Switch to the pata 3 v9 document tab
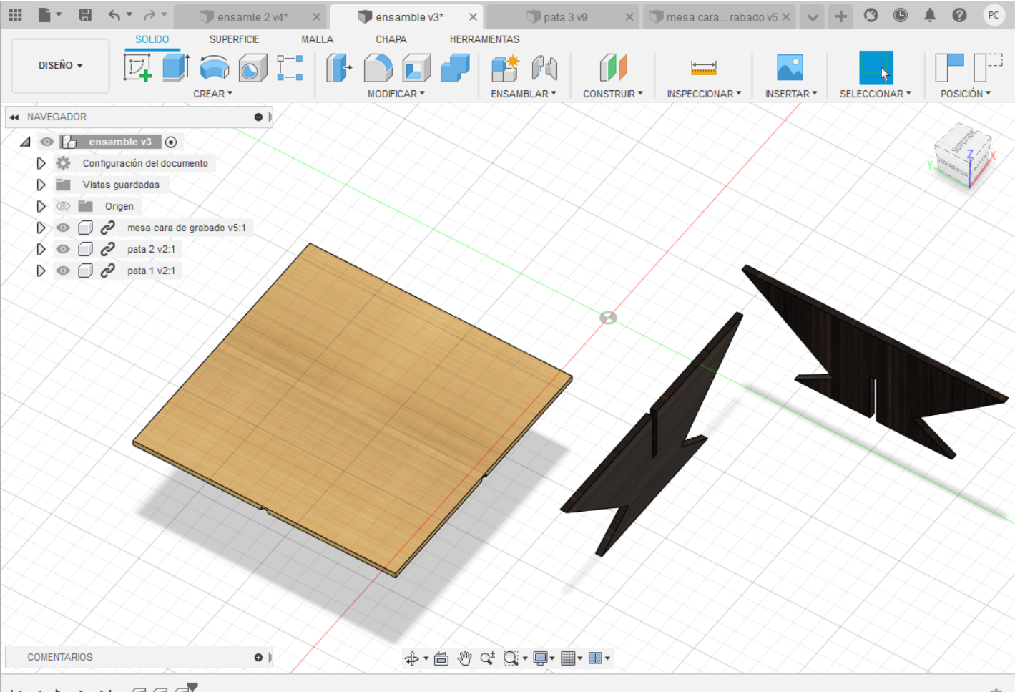This screenshot has height=692, width=1015. pos(565,17)
